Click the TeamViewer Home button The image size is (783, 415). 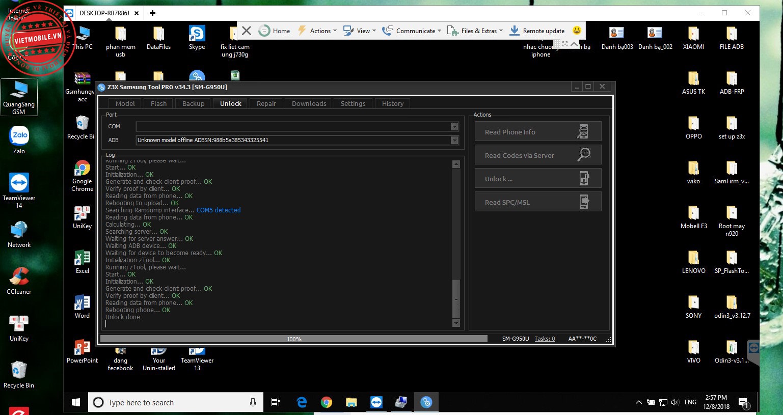tap(275, 31)
